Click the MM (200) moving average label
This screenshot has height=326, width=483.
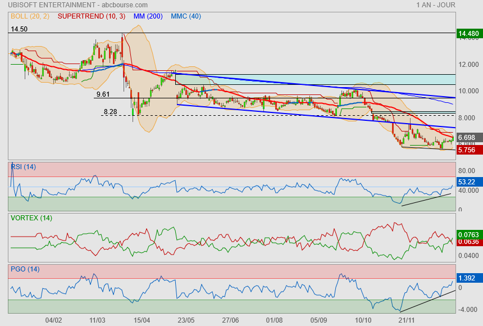tap(148, 16)
